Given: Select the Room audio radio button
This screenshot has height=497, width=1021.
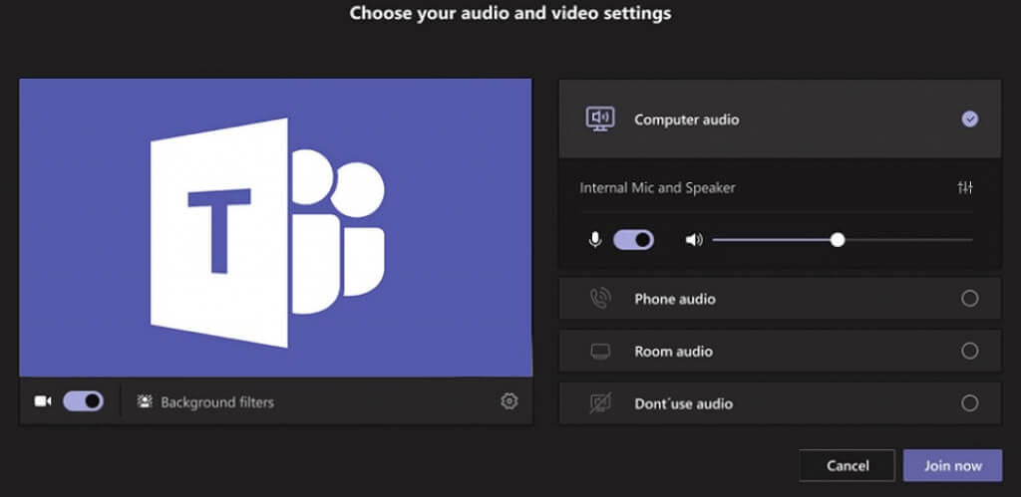Looking at the screenshot, I should (x=969, y=352).
